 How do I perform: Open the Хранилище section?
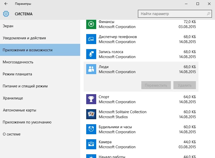click(13, 98)
